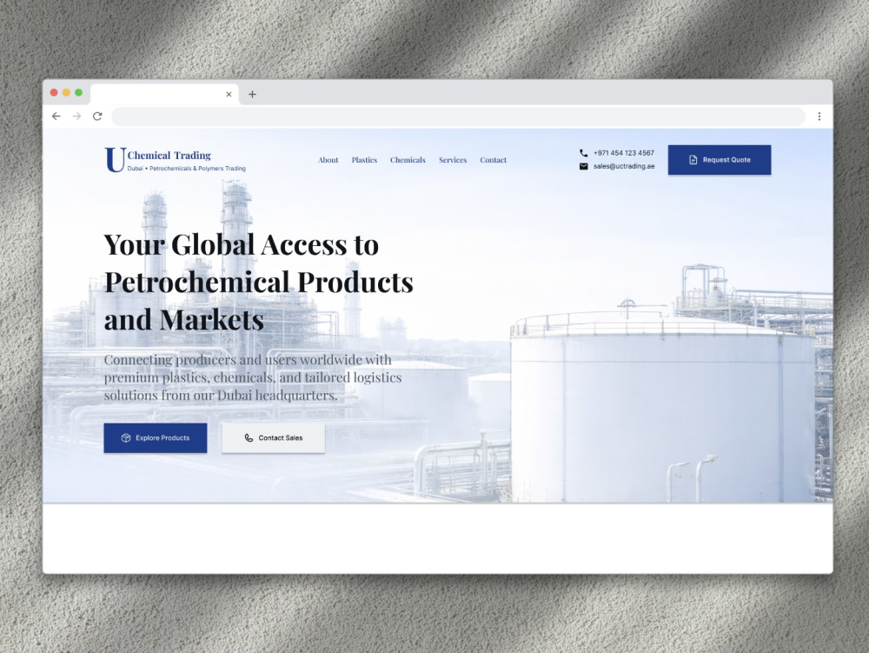869x653 pixels.
Task: Click the Contact Sales button
Action: 273,438
